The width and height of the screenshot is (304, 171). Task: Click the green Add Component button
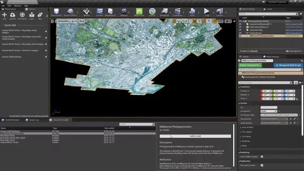[x=250, y=66]
